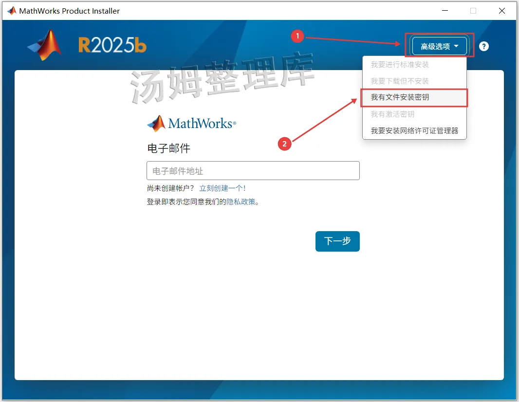Viewport: 519px width, 402px height.
Task: Click the 电子邮件 heading text
Action: click(169, 148)
